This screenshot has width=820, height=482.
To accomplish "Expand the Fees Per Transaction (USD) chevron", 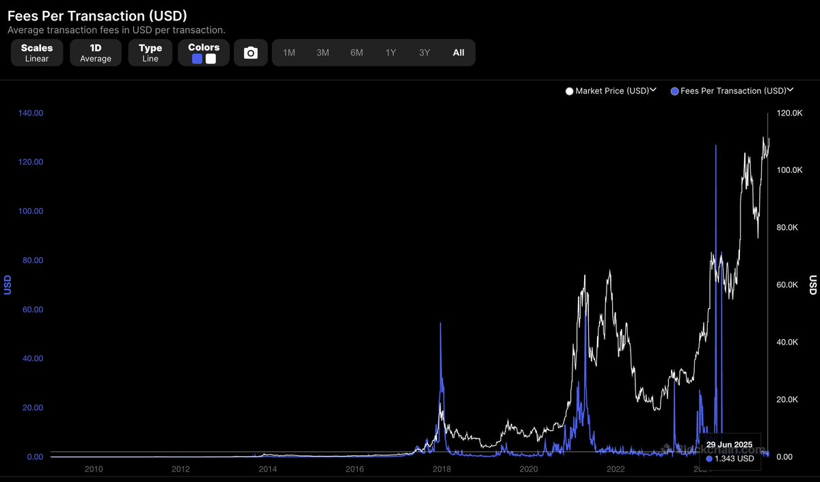I will point(791,90).
